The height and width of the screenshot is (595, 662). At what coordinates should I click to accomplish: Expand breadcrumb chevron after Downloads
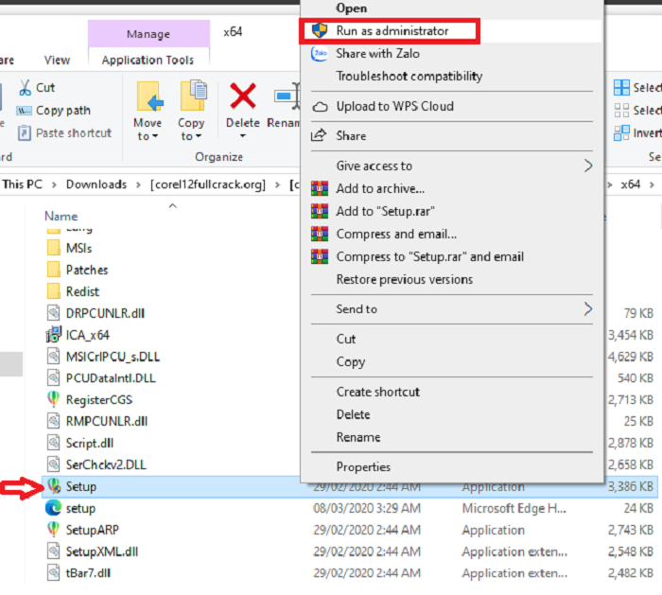pyautogui.click(x=138, y=185)
